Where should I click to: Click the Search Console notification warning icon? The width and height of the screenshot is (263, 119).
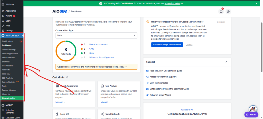click(x=148, y=22)
